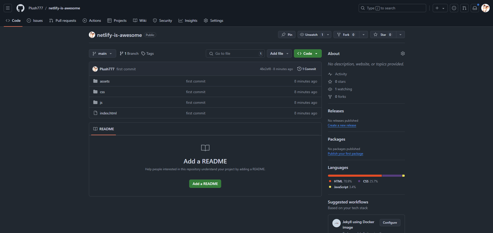Click the green Add a README button

(x=205, y=184)
